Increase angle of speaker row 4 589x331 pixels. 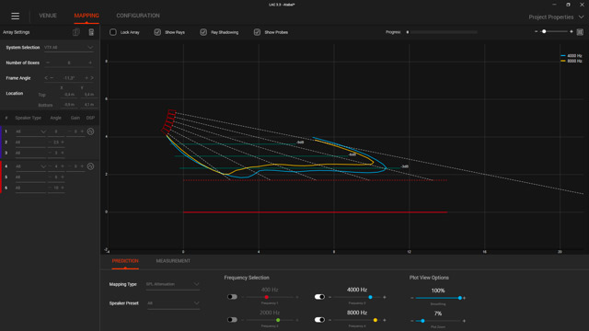[63, 166]
